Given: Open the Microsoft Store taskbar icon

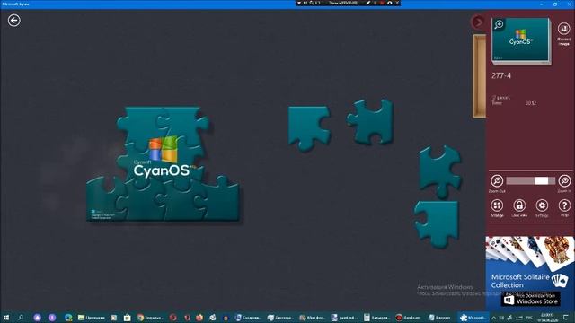Looking at the screenshot, I should [128, 318].
